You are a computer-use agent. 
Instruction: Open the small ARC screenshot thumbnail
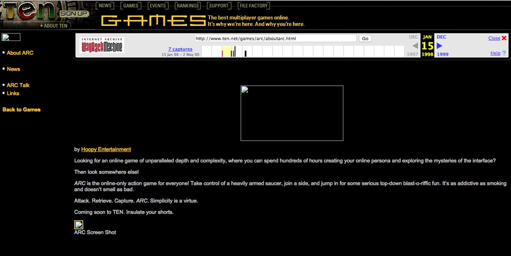[79, 225]
